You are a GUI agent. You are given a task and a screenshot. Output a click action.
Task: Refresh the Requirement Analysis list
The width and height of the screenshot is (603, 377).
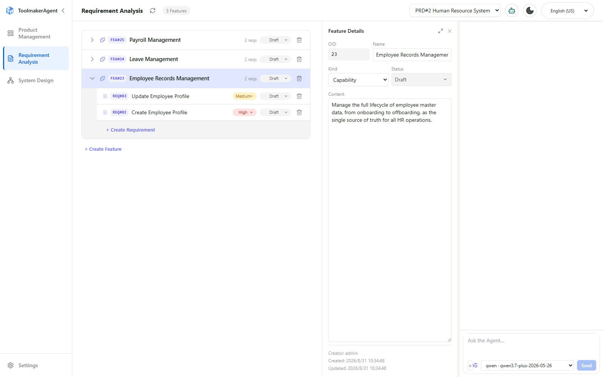point(153,11)
